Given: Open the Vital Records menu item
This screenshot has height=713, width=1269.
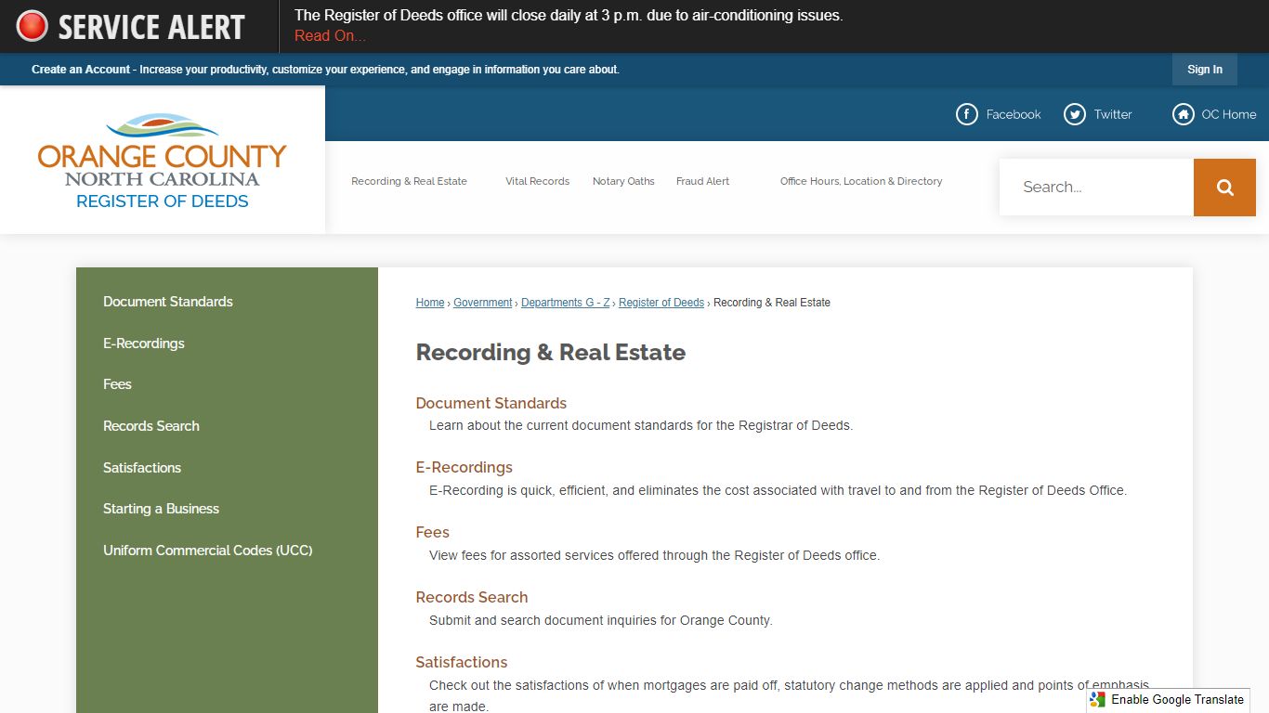Looking at the screenshot, I should point(537,181).
